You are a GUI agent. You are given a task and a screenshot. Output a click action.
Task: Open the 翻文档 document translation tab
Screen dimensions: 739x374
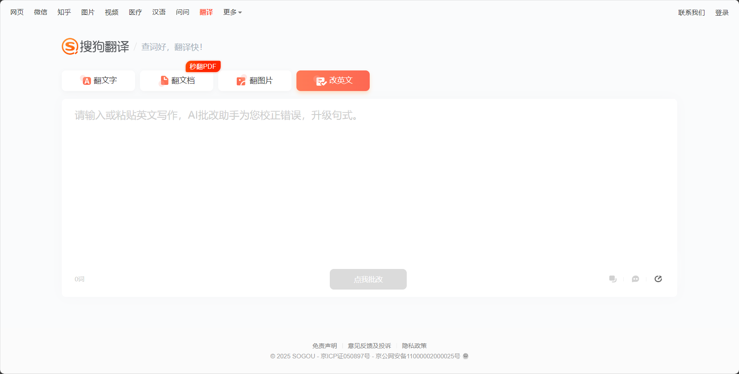[177, 81]
